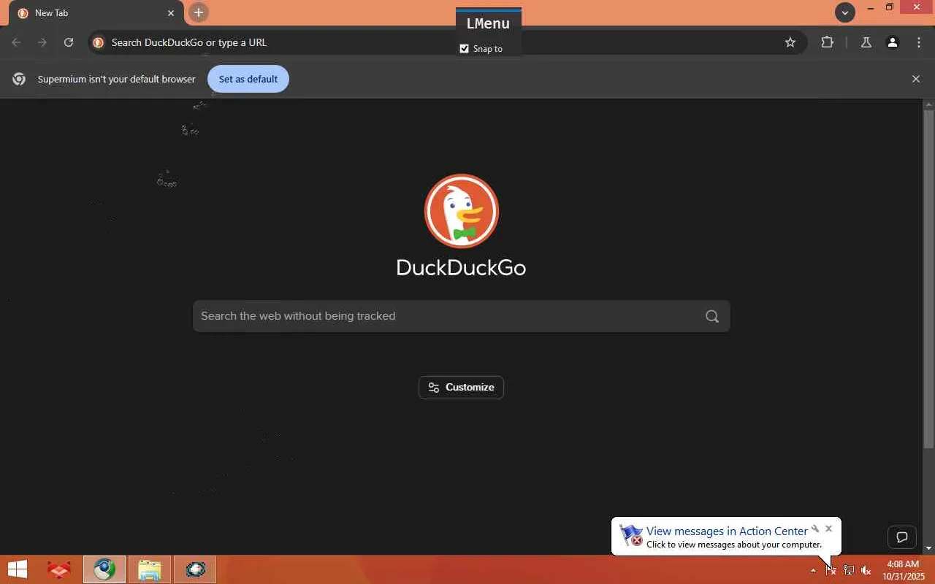The image size is (935, 584).
Task: Open the Supermium three-dot menu
Action: pyautogui.click(x=919, y=42)
